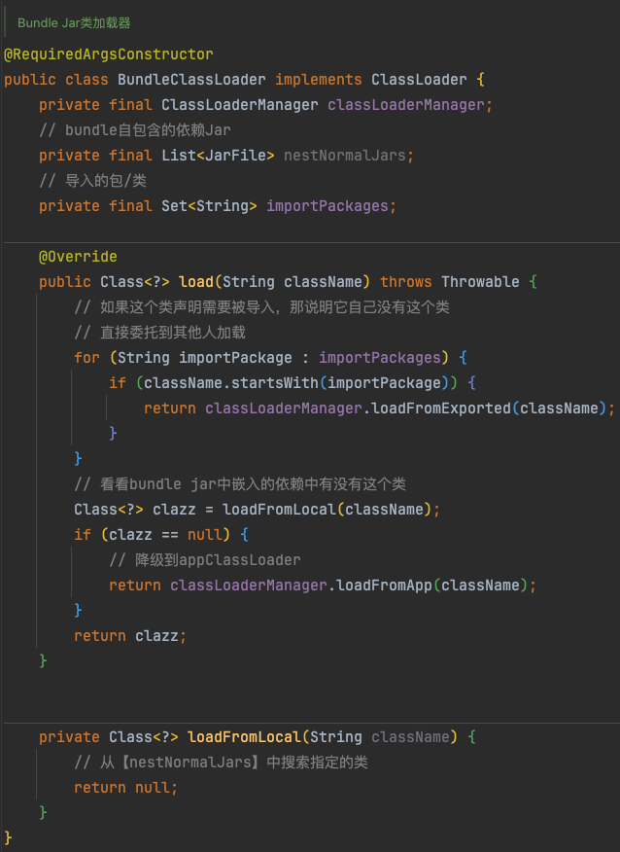Click the 降级到appClassLoader comment

point(205,559)
